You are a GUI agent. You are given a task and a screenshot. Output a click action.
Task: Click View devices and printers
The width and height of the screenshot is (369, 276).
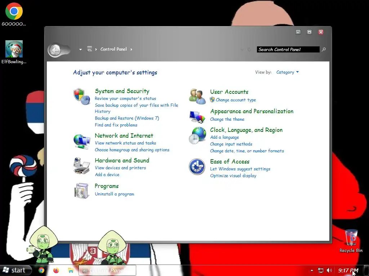[x=120, y=167]
